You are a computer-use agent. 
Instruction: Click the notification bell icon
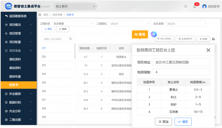tap(195, 6)
